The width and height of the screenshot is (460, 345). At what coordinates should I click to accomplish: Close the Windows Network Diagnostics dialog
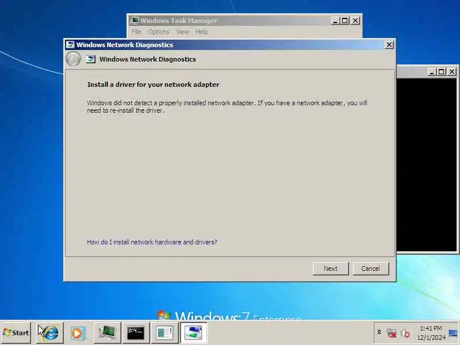389,45
